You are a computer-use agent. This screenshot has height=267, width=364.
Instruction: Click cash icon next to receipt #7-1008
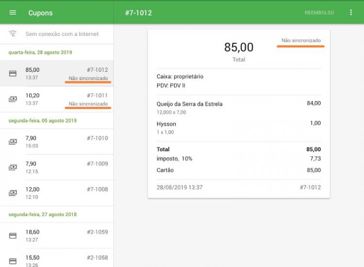coord(13,193)
